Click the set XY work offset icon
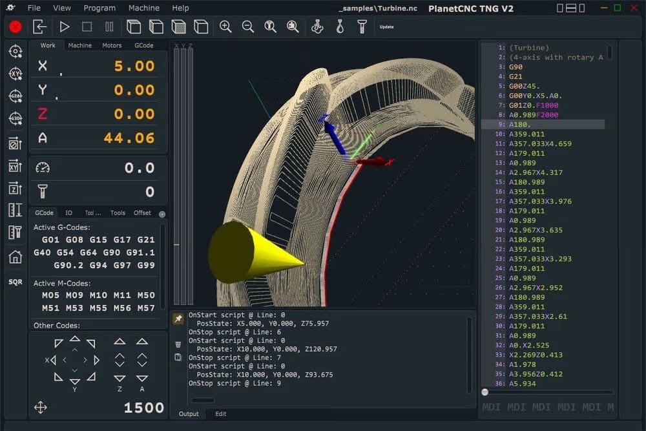This screenshot has height=431, width=646. (x=16, y=165)
